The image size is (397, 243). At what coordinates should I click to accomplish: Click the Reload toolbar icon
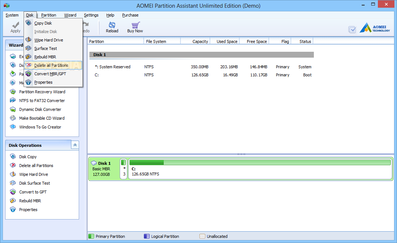point(112,25)
